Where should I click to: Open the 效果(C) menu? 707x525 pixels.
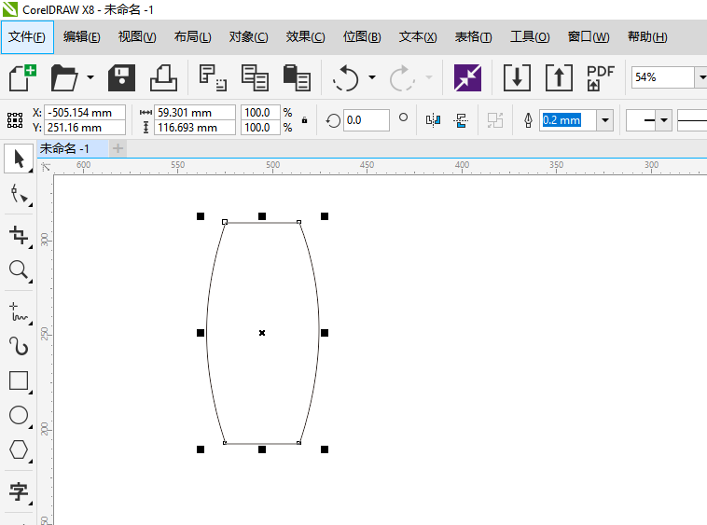click(305, 37)
